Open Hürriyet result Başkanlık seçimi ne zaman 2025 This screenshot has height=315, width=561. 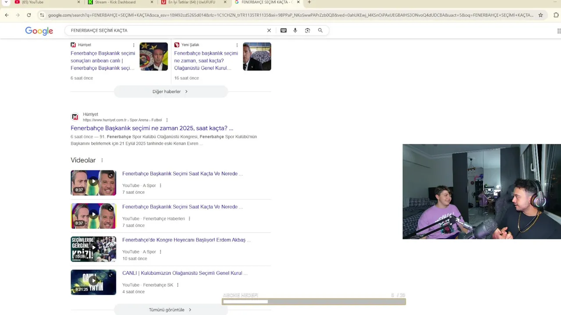[152, 128]
